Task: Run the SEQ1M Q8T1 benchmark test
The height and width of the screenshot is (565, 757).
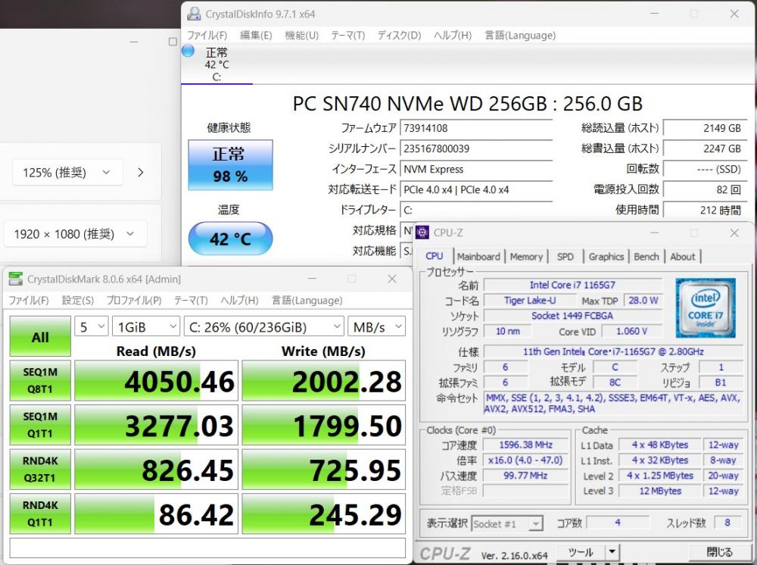Action: (40, 381)
